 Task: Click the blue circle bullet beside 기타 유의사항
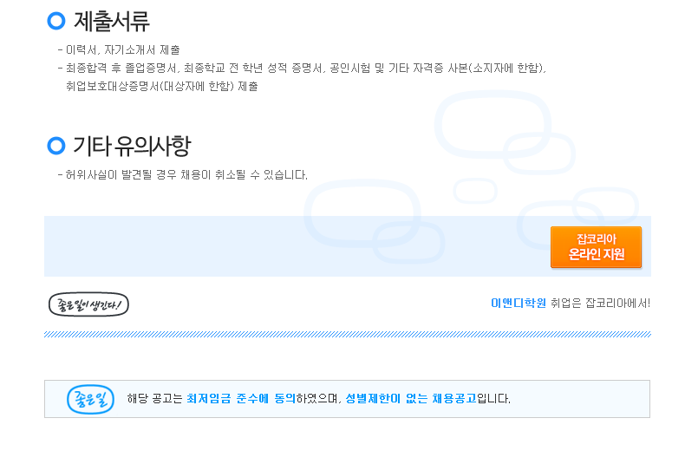[x=56, y=146]
